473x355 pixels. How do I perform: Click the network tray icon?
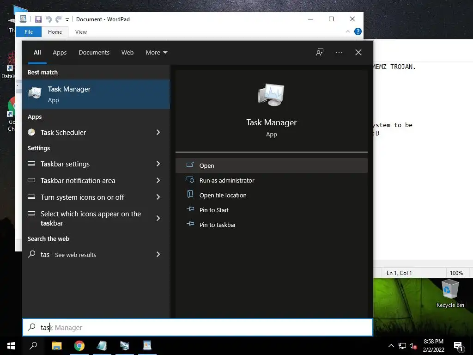coord(402,346)
